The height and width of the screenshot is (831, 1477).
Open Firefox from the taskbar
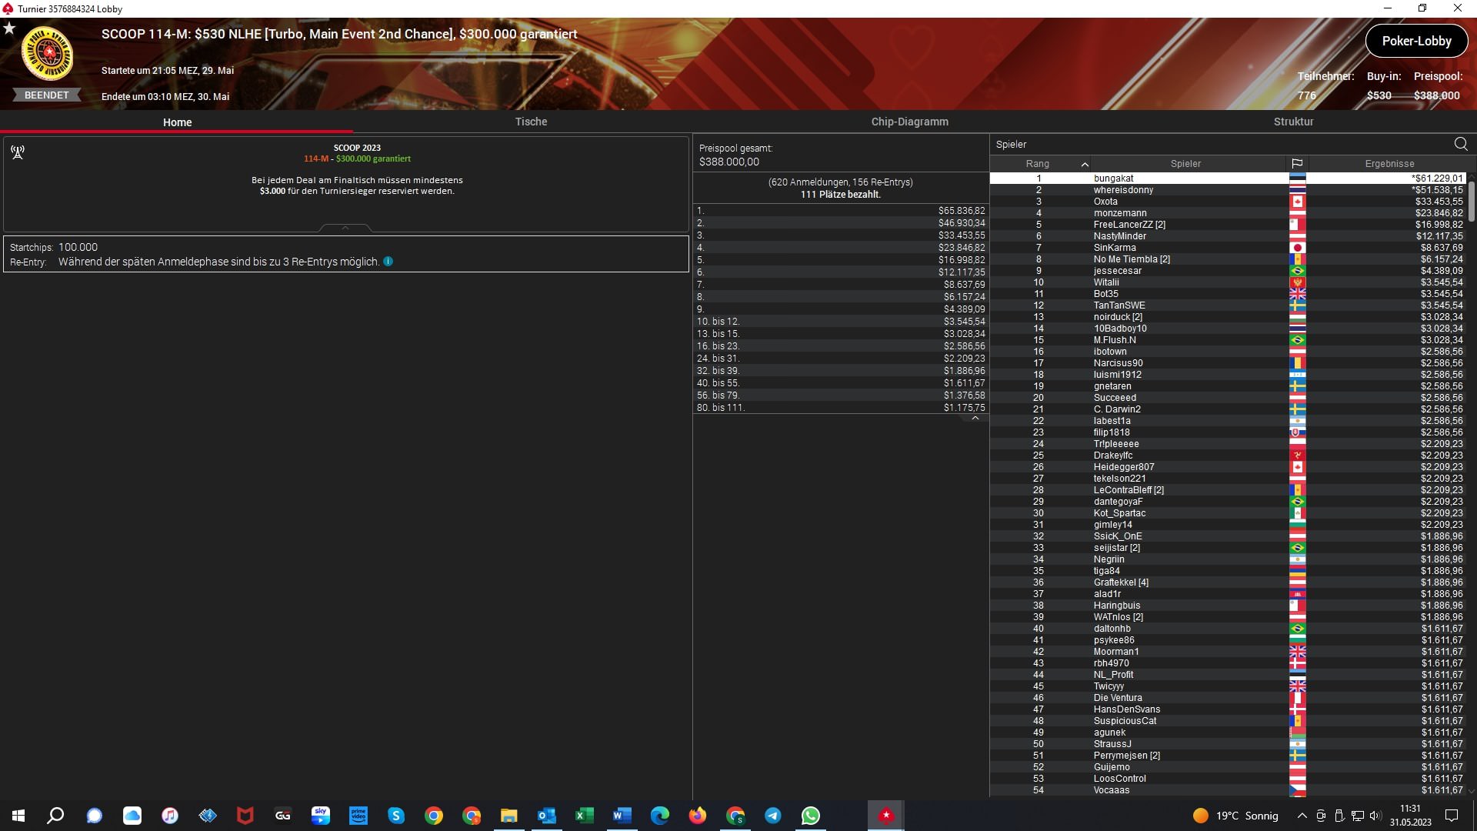(698, 816)
